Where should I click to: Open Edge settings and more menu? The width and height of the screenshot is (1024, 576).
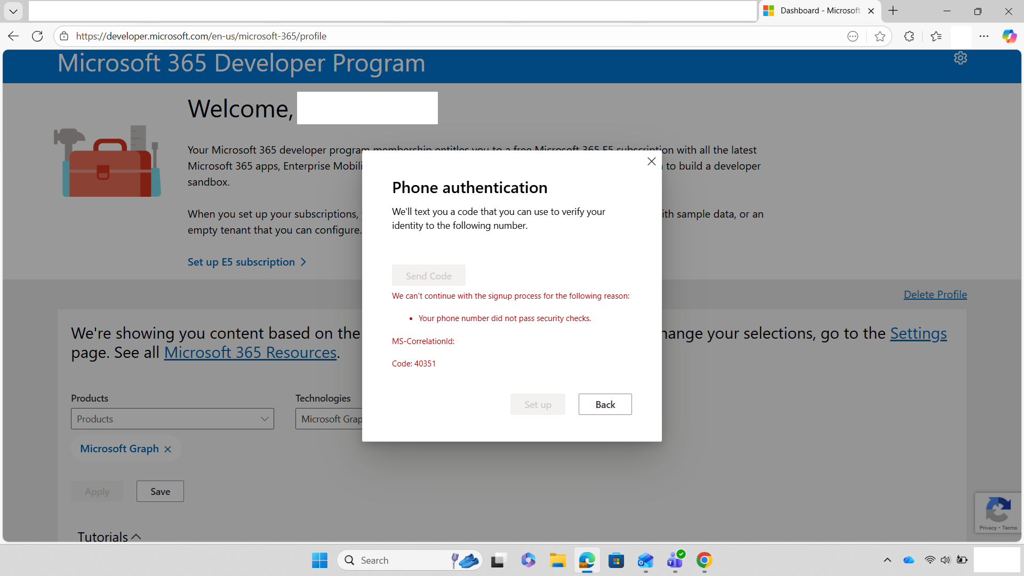tap(984, 36)
